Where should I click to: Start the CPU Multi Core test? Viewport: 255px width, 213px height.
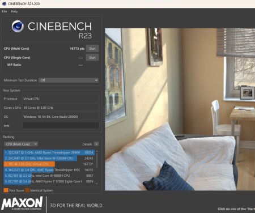tap(92, 49)
